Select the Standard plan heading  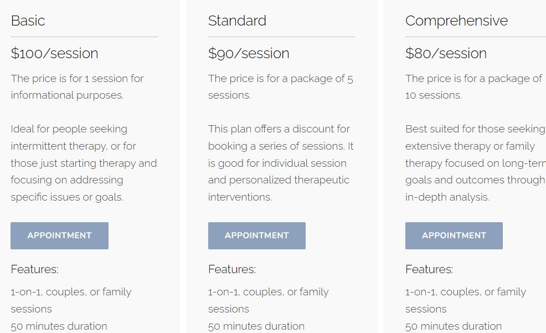pos(237,21)
